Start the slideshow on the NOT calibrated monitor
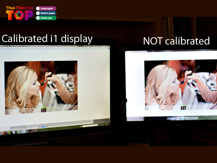Image resolution: width=217 pixels, height=163 pixels. tap(183, 118)
